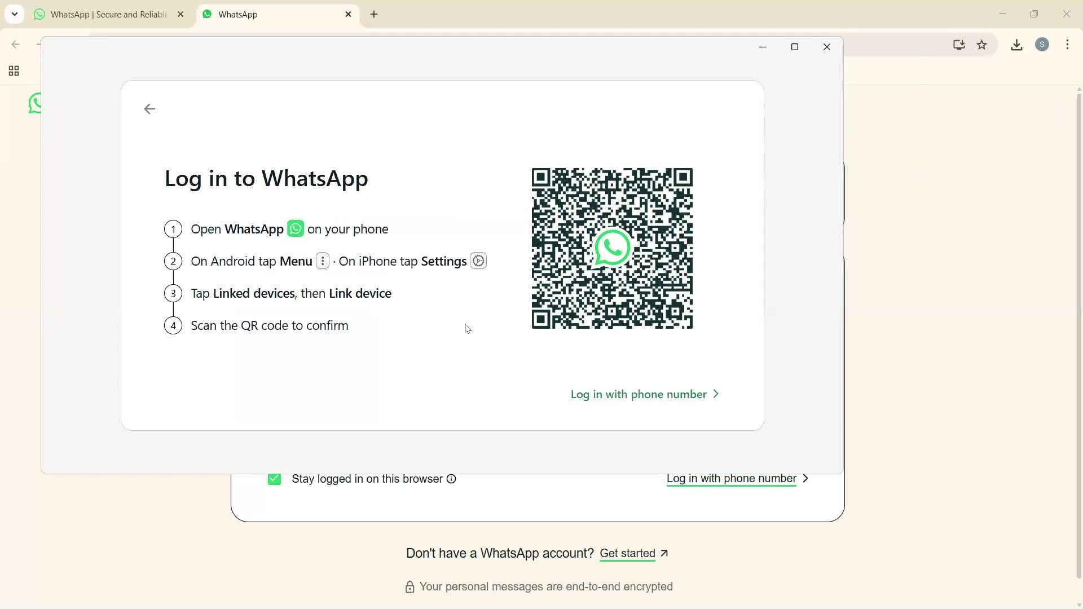Viewport: 1083px width, 609px height.
Task: Follow the Get started link
Action: click(x=628, y=554)
